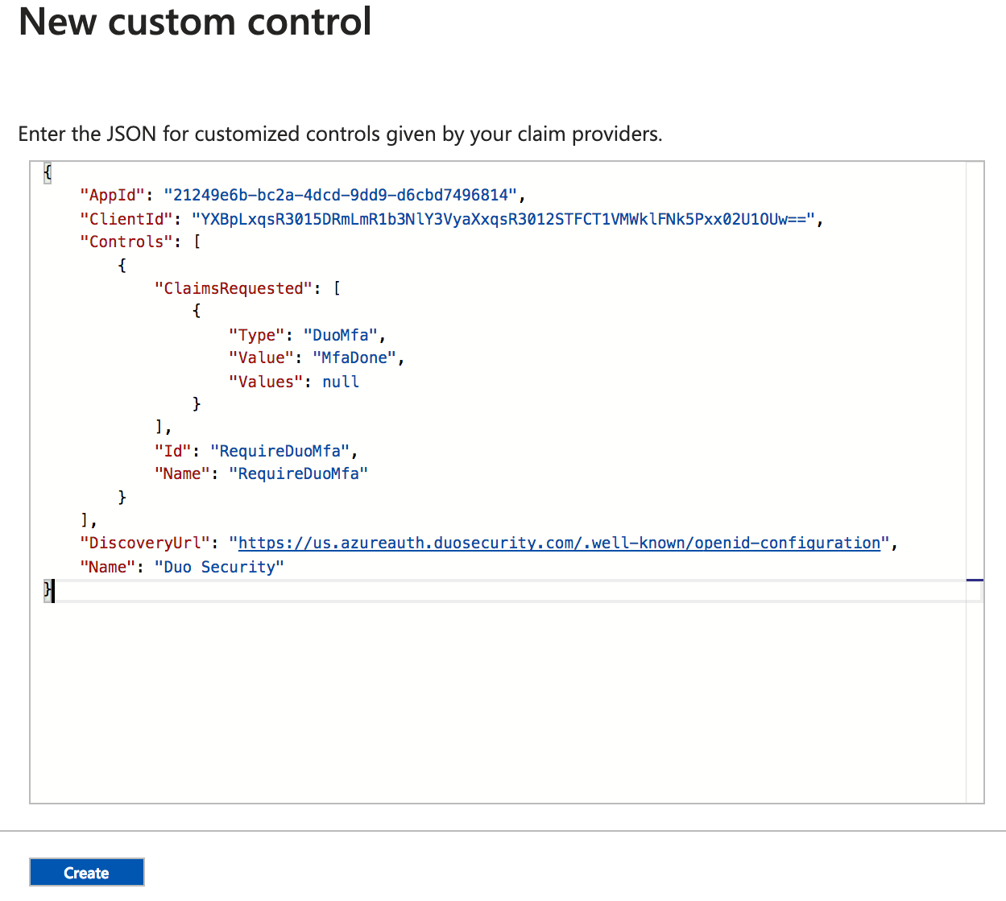Image resolution: width=1006 pixels, height=901 pixels.
Task: Click the closing brace on the last line
Action: click(x=46, y=591)
